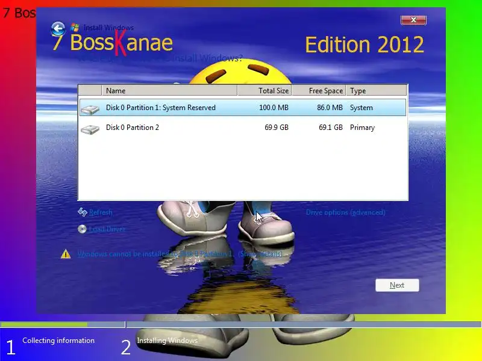Click the Primary type cell
The width and height of the screenshot is (482, 361).
pyautogui.click(x=362, y=128)
